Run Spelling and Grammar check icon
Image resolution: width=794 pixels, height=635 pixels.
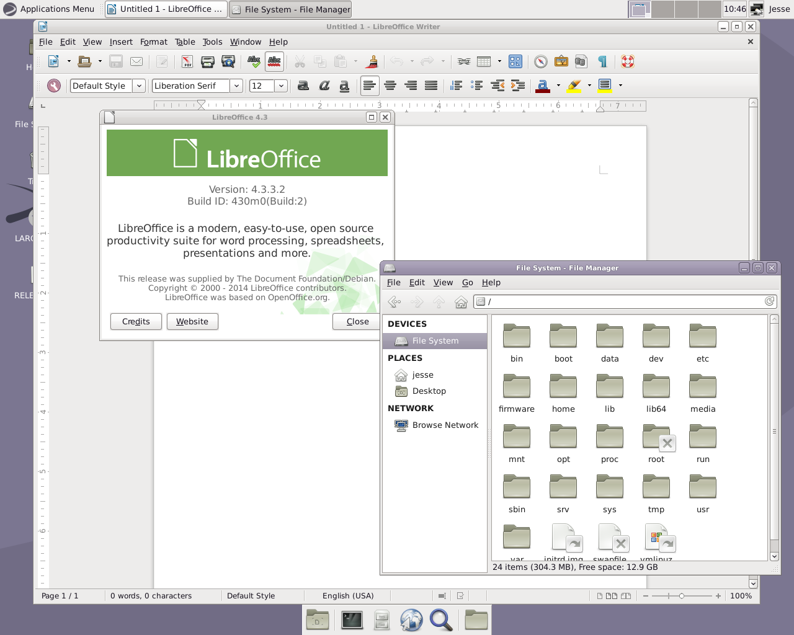click(x=254, y=61)
